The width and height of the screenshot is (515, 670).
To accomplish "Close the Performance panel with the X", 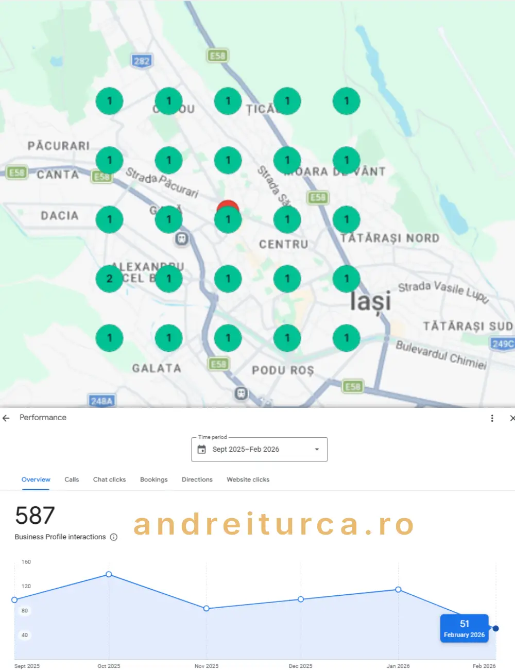I will (512, 418).
